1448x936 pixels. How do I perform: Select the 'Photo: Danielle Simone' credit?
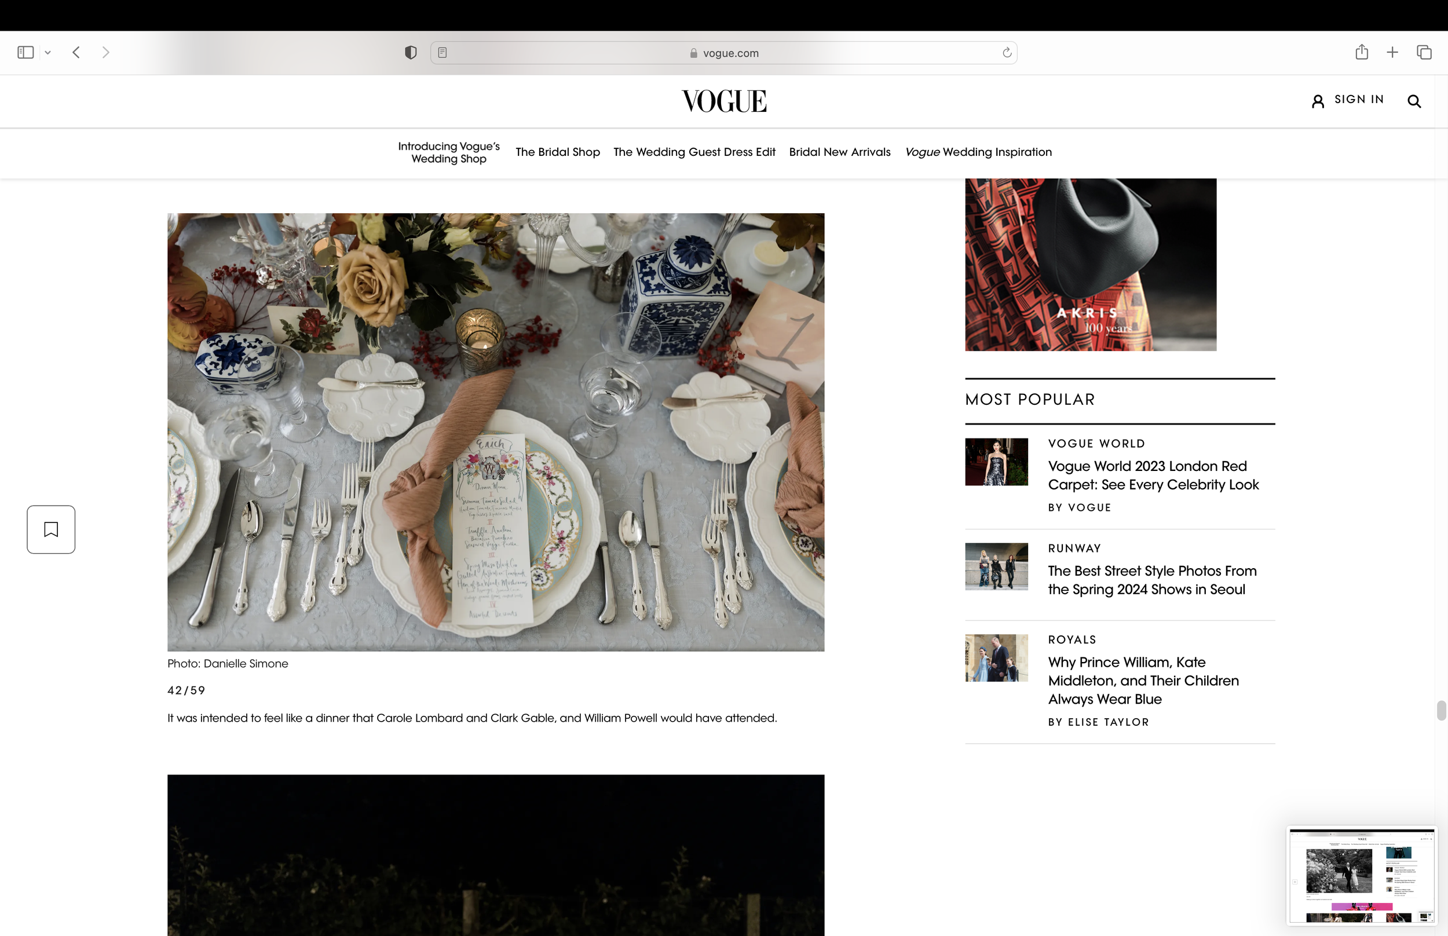pos(227,664)
